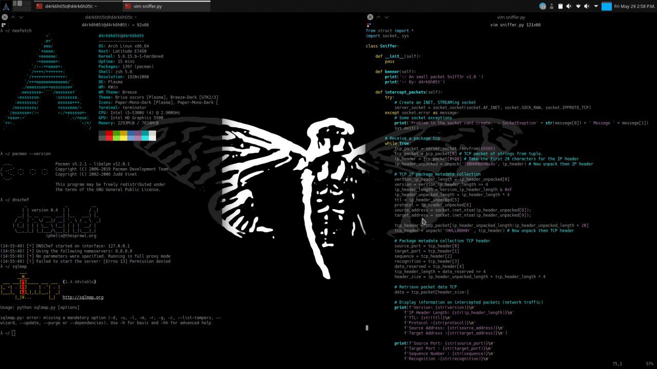The width and height of the screenshot is (657, 369).
Task: Switch to vim sniffer.py taskbar entry
Action: (166, 6)
